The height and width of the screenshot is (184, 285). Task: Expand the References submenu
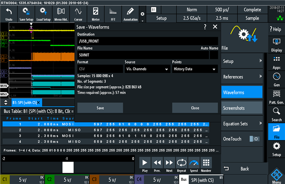(242, 77)
